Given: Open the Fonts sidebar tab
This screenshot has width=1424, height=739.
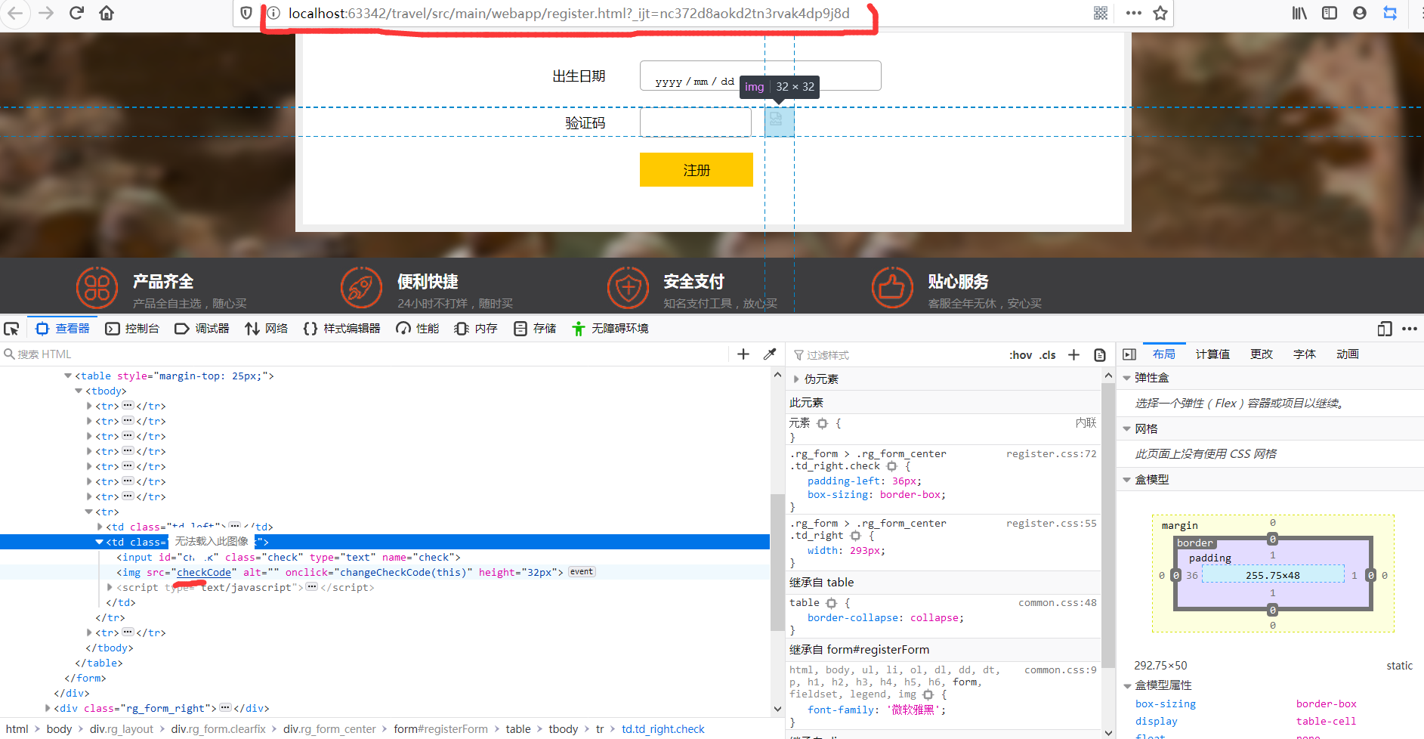Looking at the screenshot, I should (x=1305, y=354).
